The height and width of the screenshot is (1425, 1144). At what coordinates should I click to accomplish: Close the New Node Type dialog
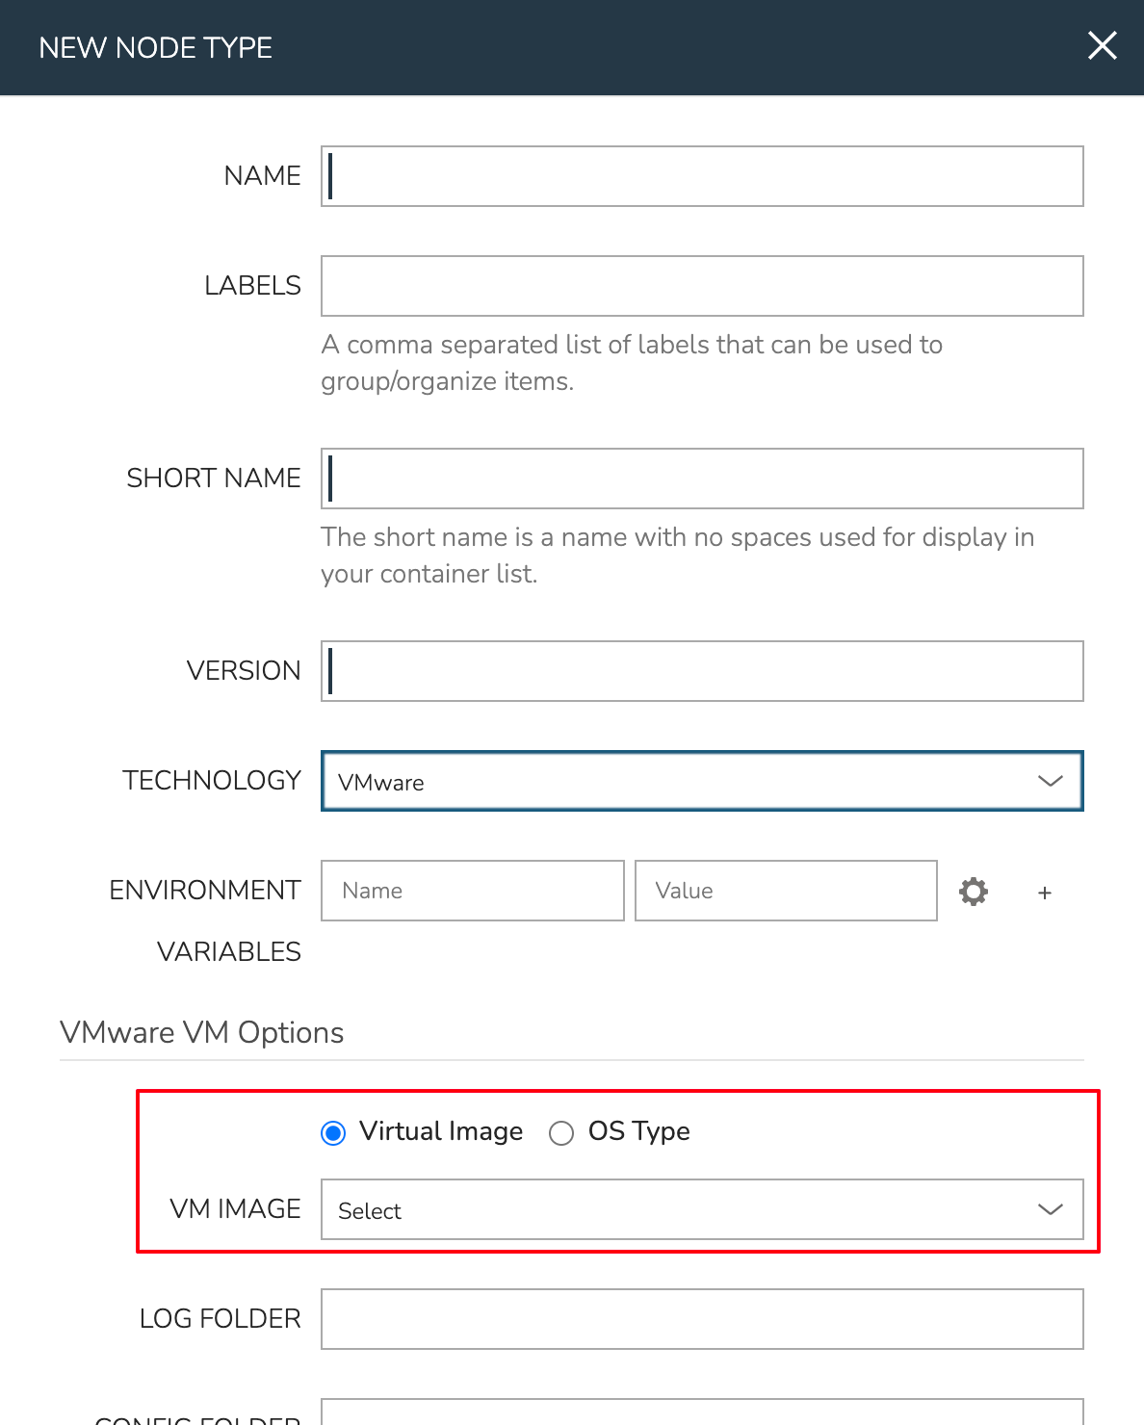coord(1102,45)
